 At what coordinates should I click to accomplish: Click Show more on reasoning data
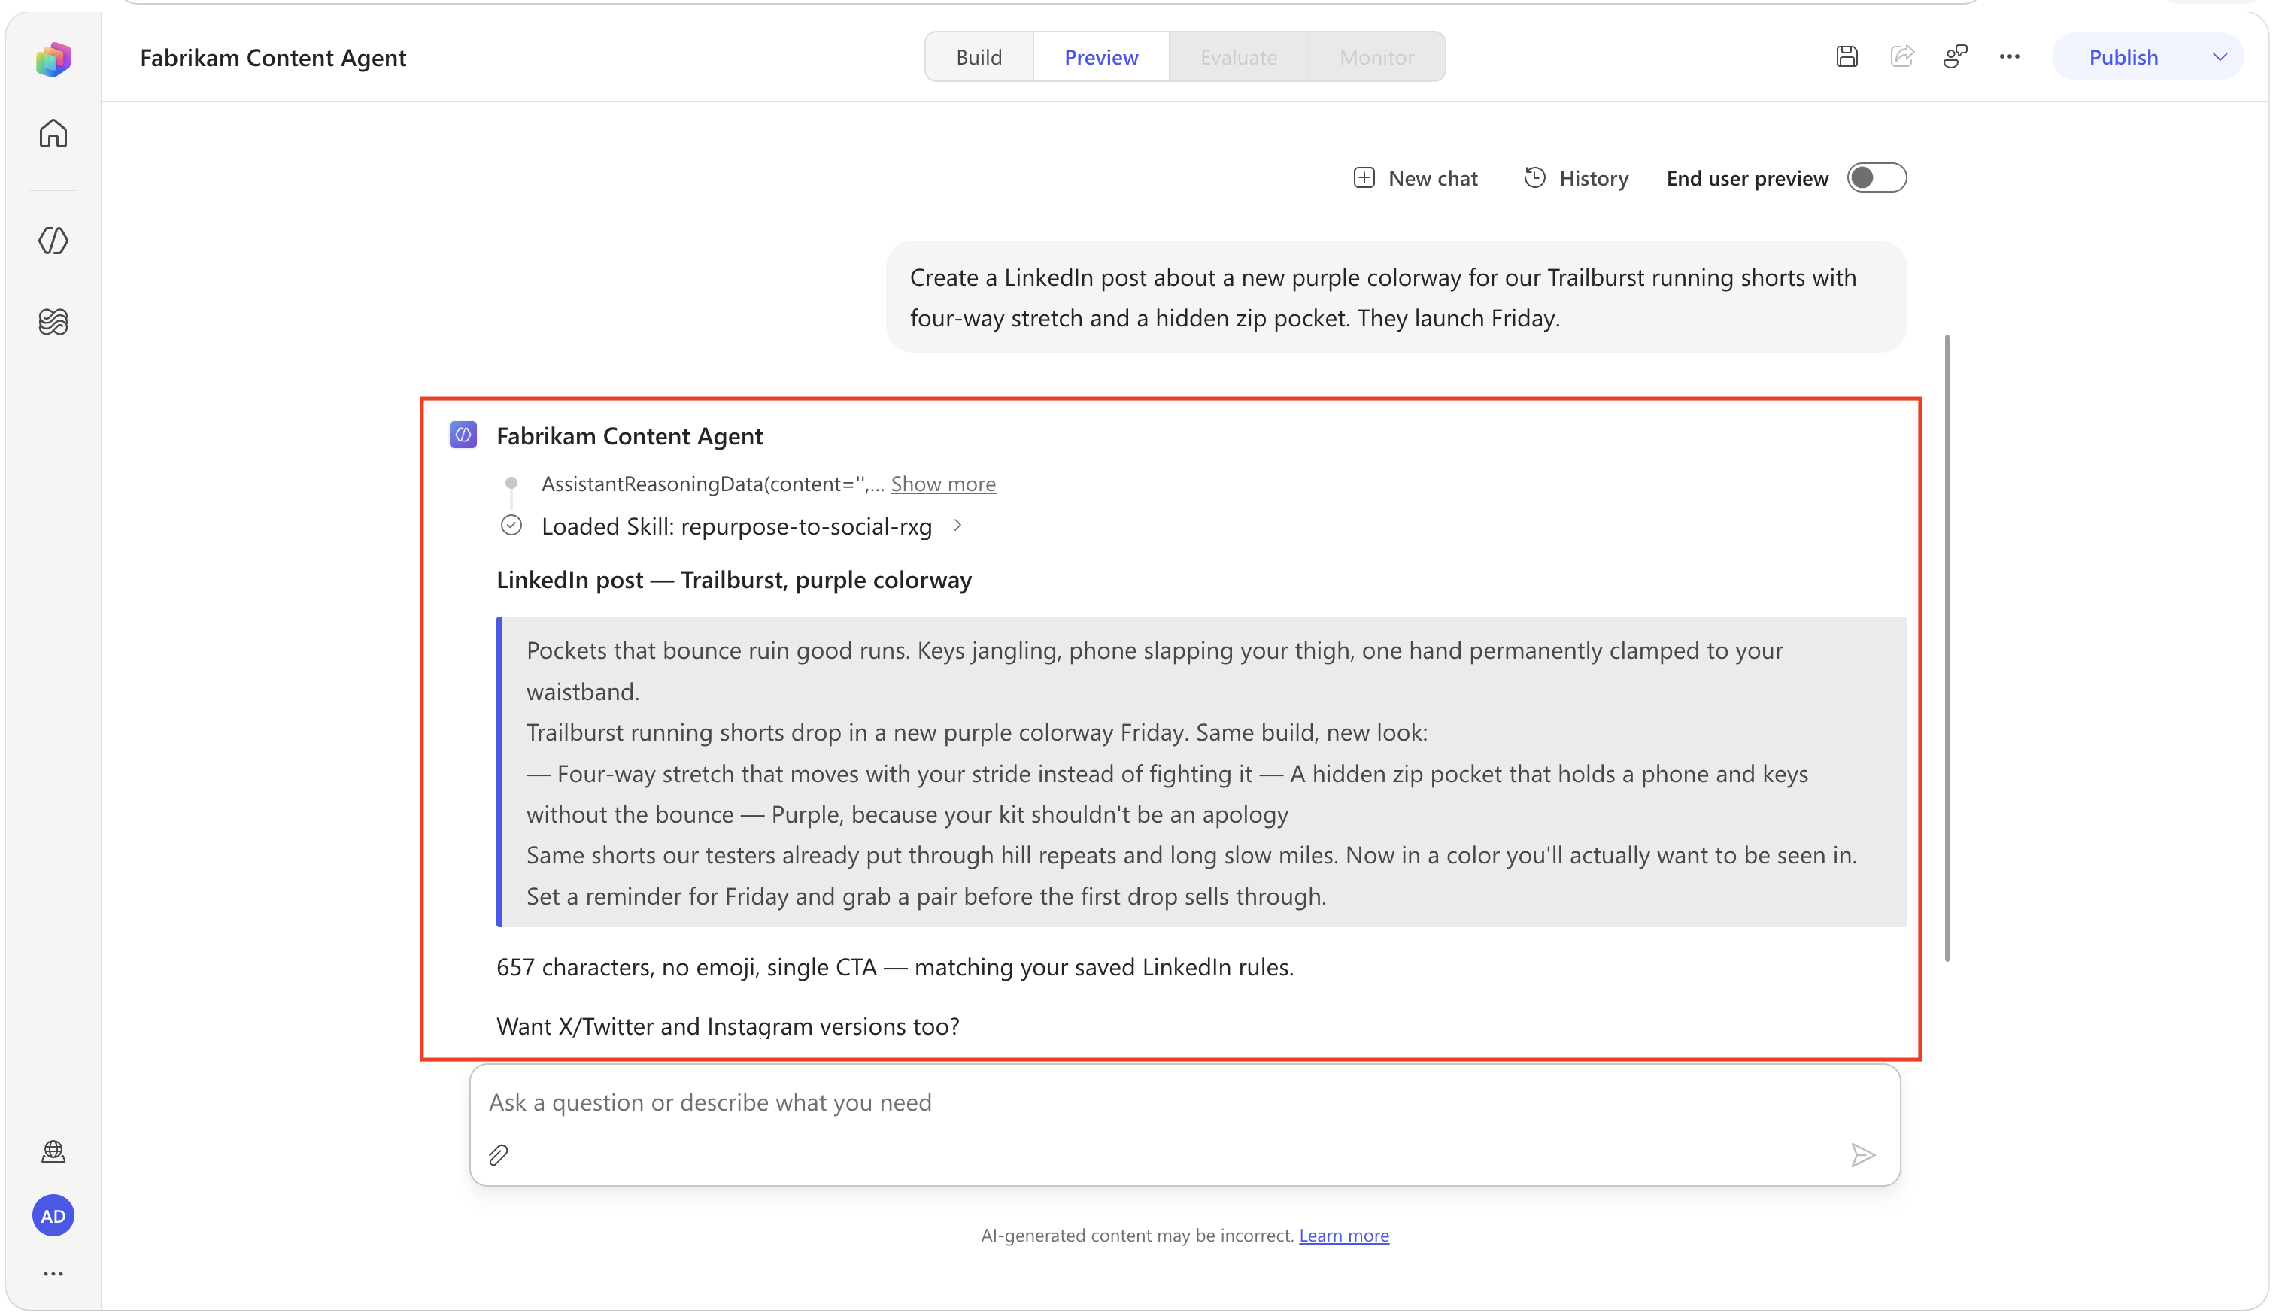[942, 484]
